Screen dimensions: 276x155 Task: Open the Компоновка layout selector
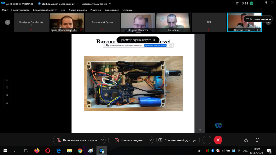258,19
